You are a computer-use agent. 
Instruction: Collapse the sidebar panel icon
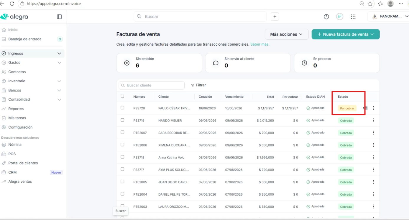coord(59,17)
